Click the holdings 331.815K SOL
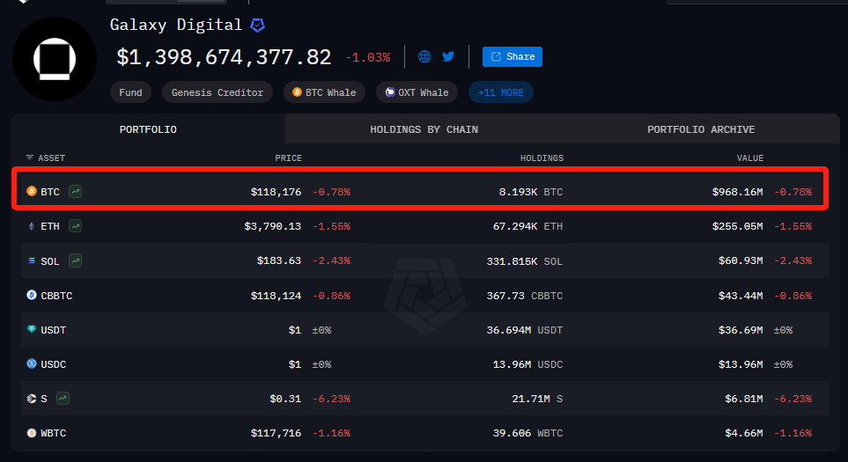 (525, 261)
